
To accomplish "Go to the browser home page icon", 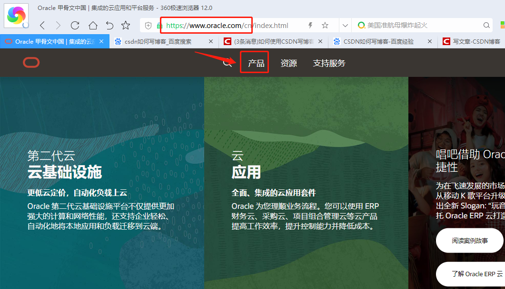I will (x=93, y=25).
